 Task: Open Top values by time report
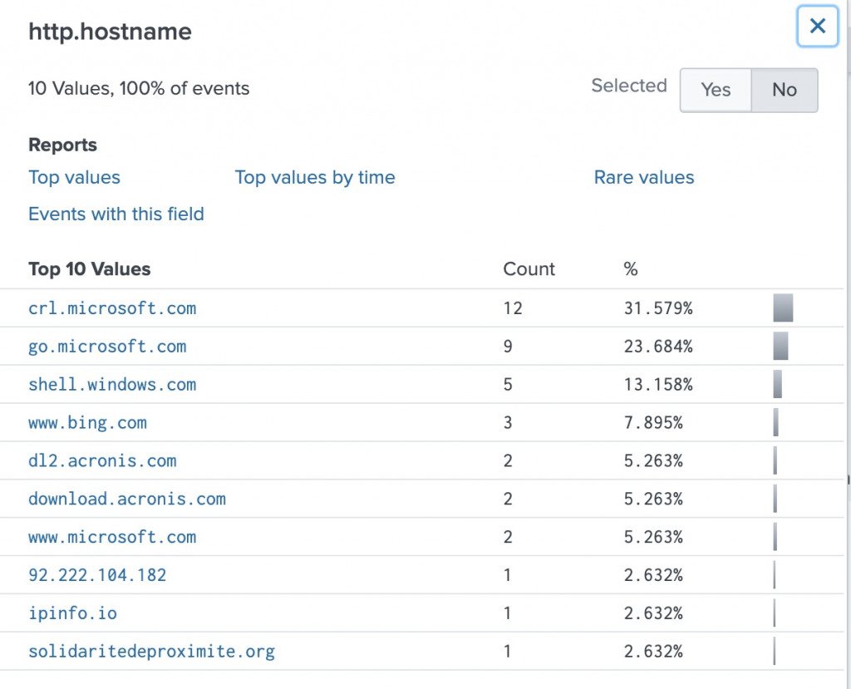pos(315,177)
